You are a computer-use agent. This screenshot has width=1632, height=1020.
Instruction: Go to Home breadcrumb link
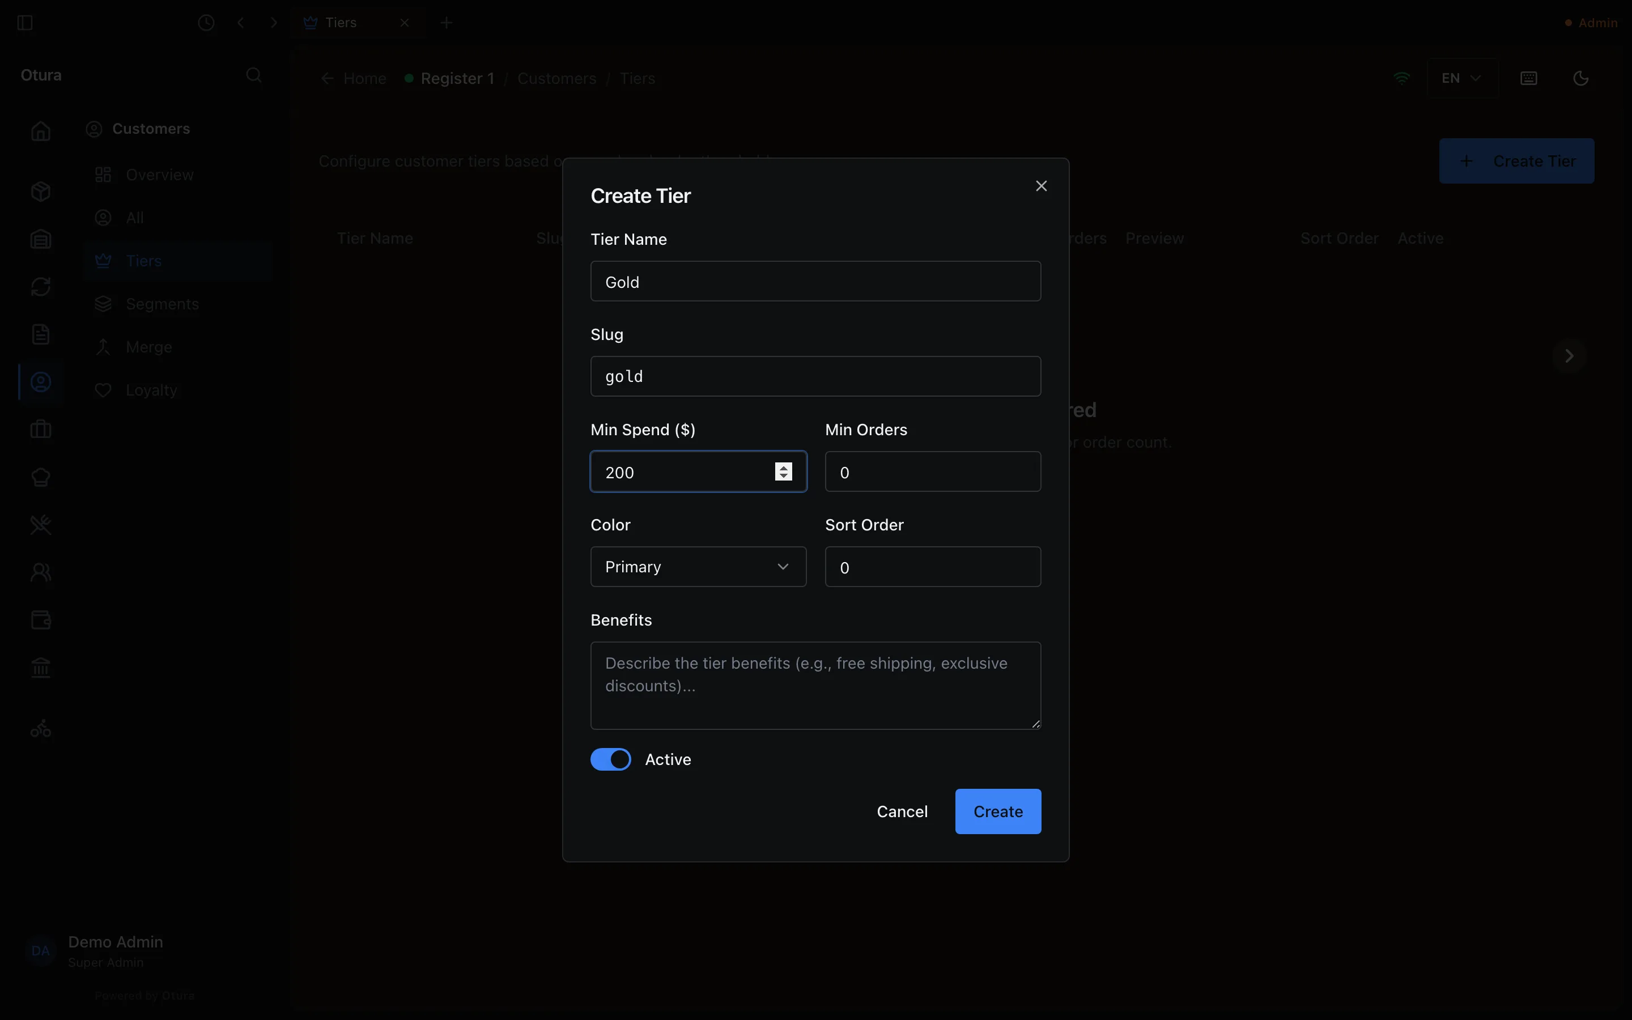tap(354, 78)
